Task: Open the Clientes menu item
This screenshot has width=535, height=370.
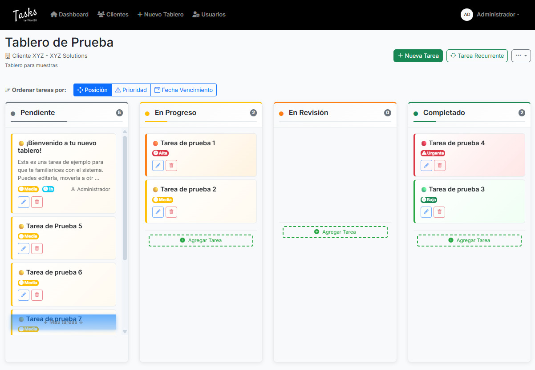Action: (113, 15)
